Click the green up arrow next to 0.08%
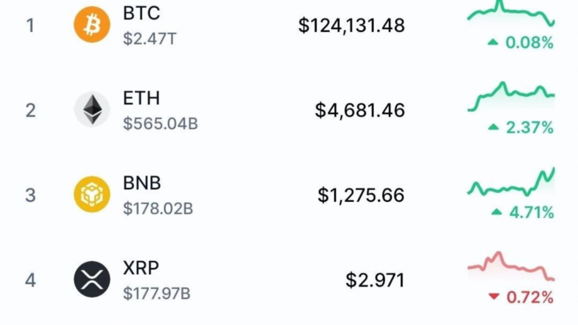Image resolution: width=578 pixels, height=325 pixels. pos(493,43)
